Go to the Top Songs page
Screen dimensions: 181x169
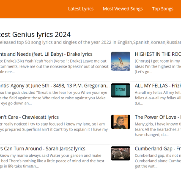(x=162, y=9)
